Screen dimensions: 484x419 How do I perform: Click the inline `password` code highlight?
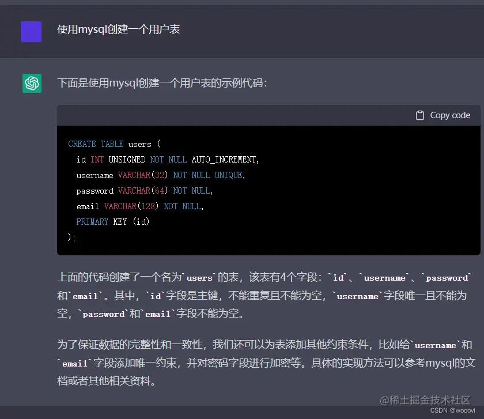coord(448,278)
